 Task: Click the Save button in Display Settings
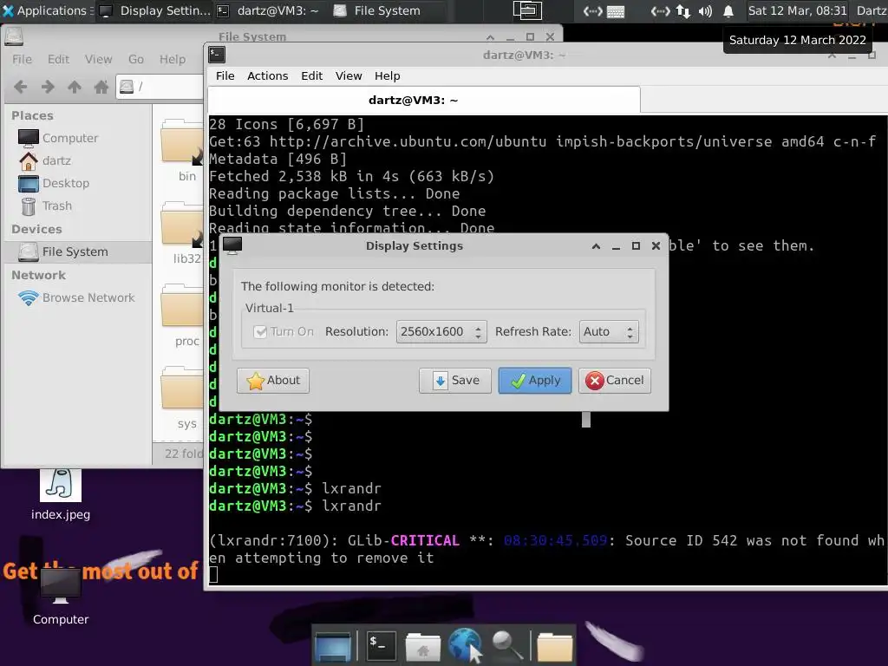coord(455,380)
